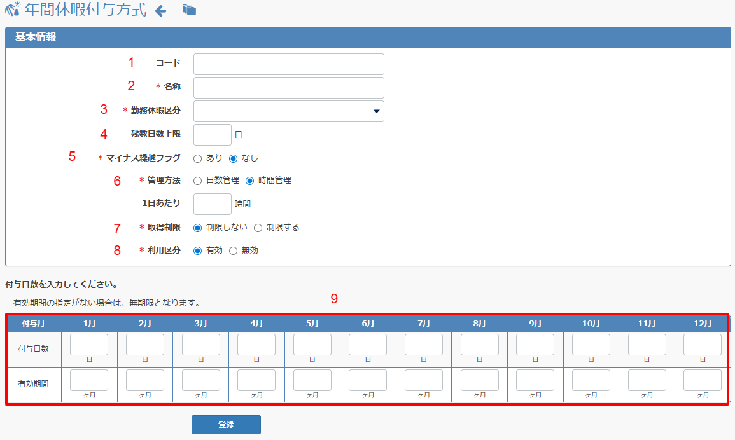
Task: Focus 付与日数 input for 4月
Action: 256,345
